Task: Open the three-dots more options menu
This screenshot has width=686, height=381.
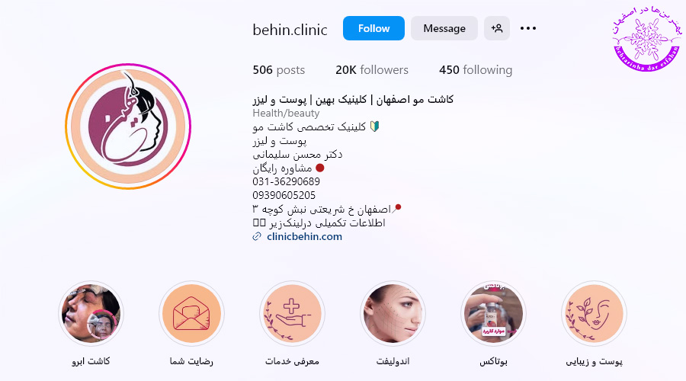Action: [x=528, y=28]
